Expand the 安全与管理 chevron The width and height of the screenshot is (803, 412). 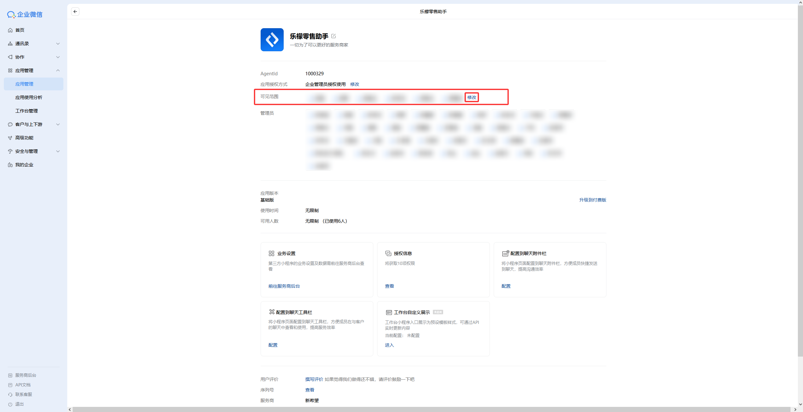(x=58, y=151)
